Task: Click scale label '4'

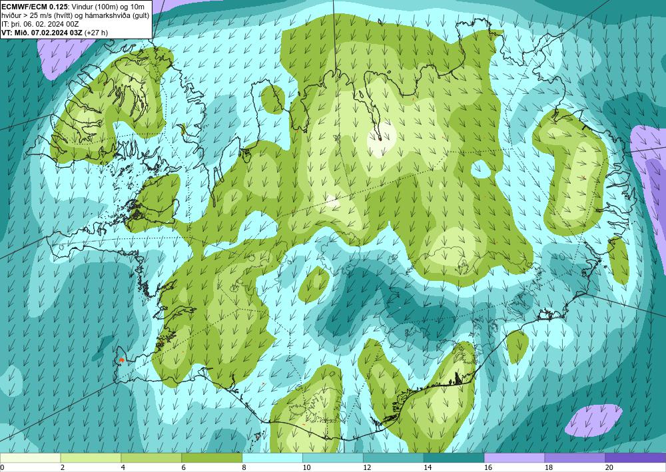Action: coord(123,468)
